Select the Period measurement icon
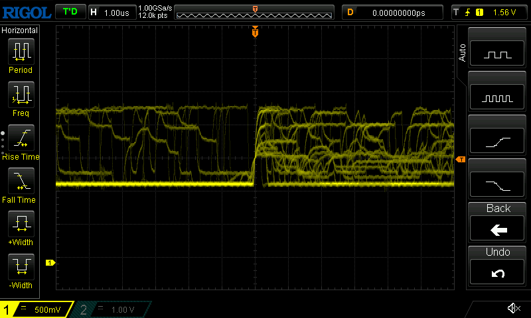This screenshot has height=318, width=531. [21, 54]
